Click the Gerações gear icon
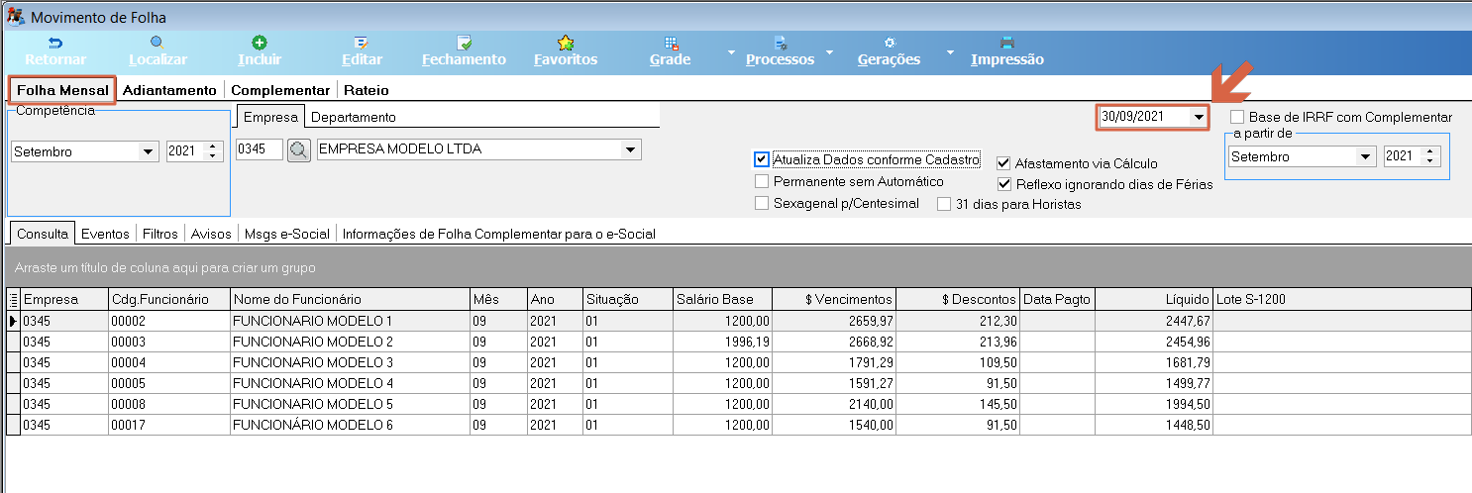 889,43
